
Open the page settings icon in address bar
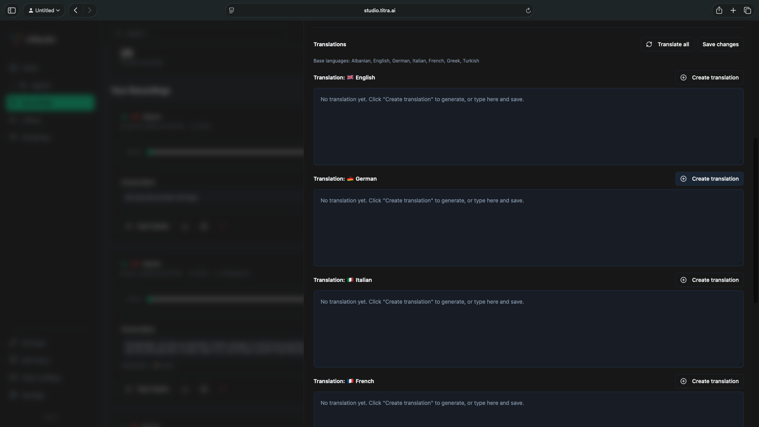tap(232, 11)
